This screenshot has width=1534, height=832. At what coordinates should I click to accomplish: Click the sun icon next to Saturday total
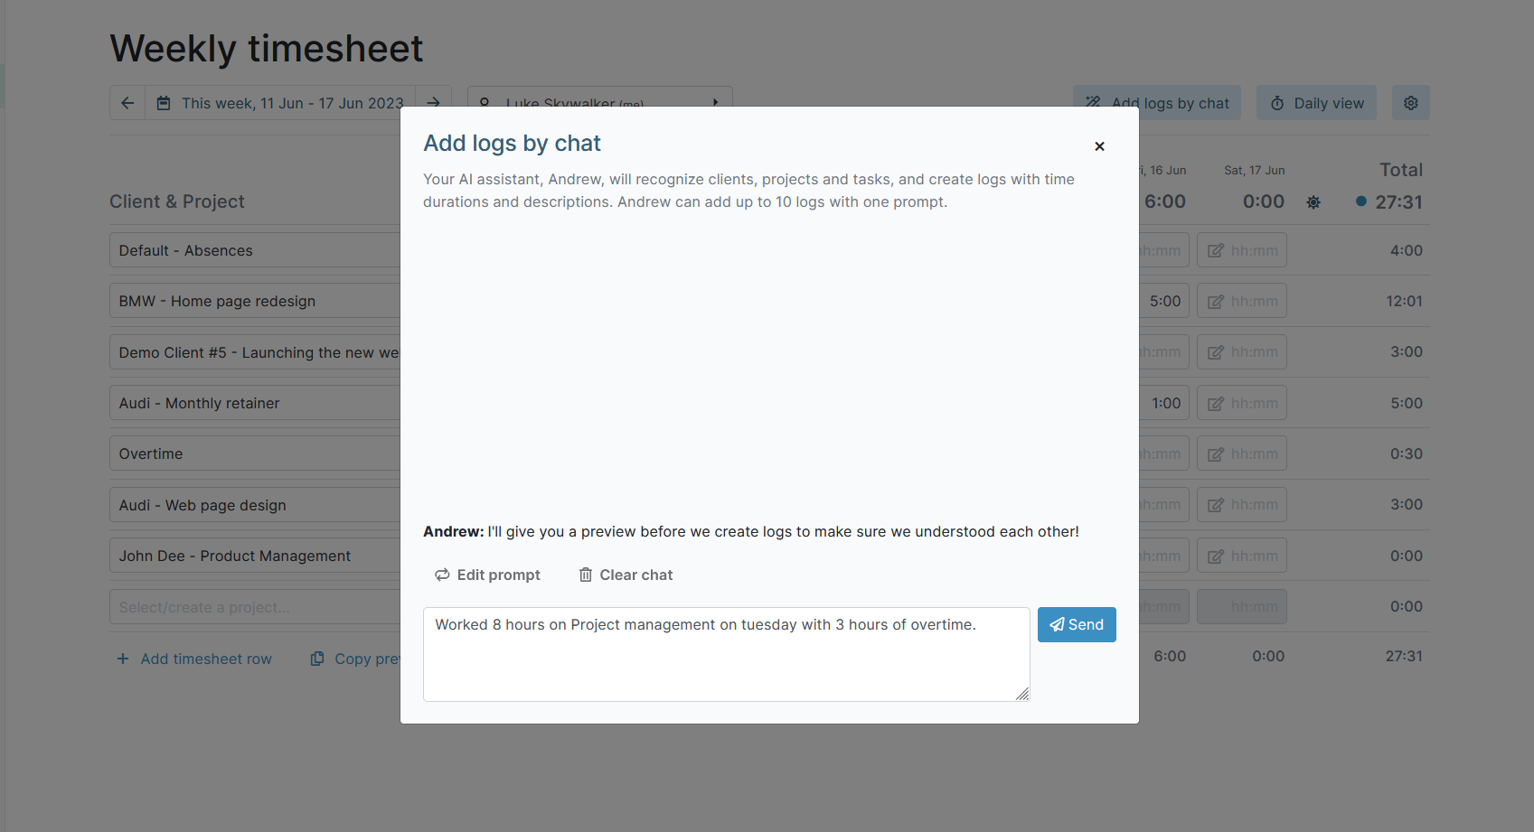pyautogui.click(x=1313, y=203)
